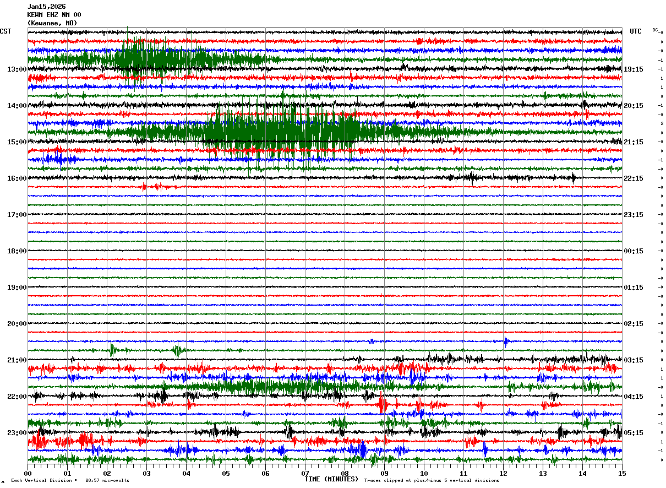Select the 17:00 CST time label

tap(17, 215)
